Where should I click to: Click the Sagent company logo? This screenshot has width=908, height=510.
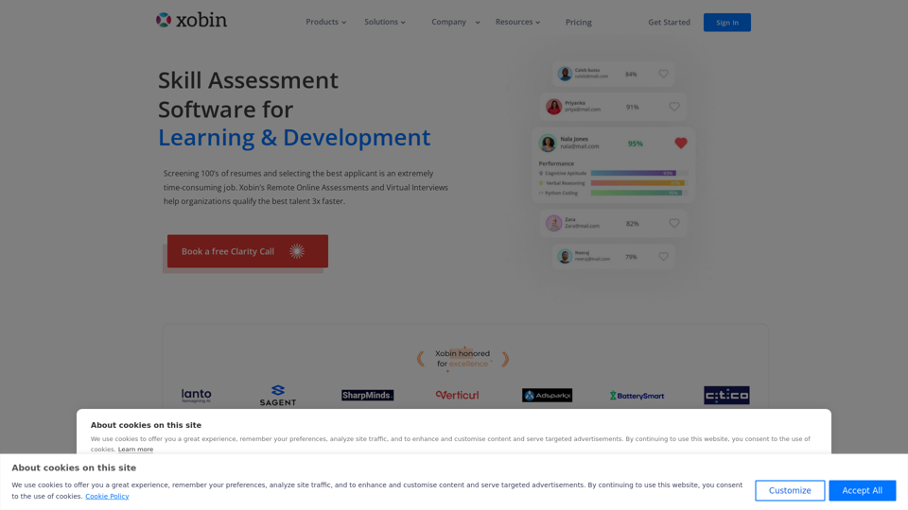278,396
